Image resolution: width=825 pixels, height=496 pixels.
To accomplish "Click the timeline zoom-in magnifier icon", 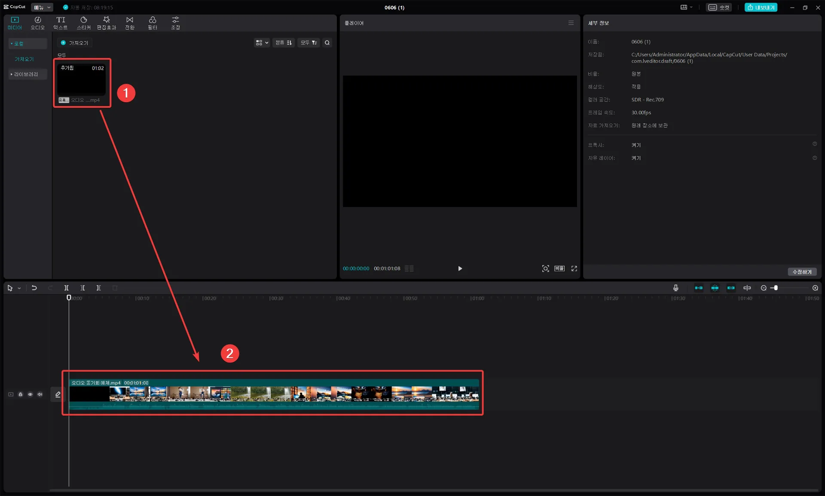I will tap(815, 288).
